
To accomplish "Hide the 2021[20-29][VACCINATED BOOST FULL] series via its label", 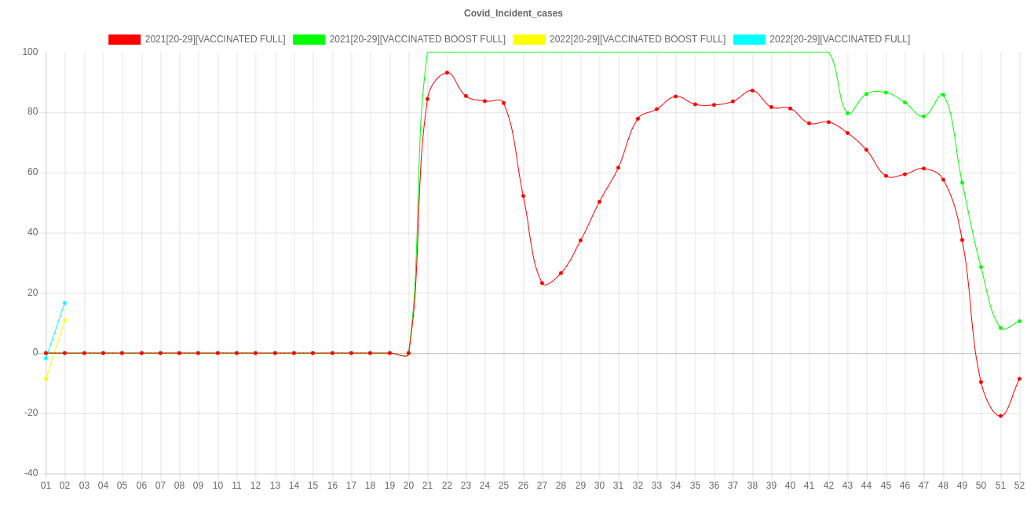I will point(417,39).
